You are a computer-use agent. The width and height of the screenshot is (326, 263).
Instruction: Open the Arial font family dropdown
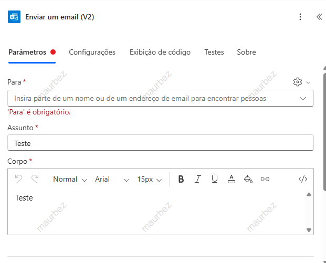[x=112, y=179]
